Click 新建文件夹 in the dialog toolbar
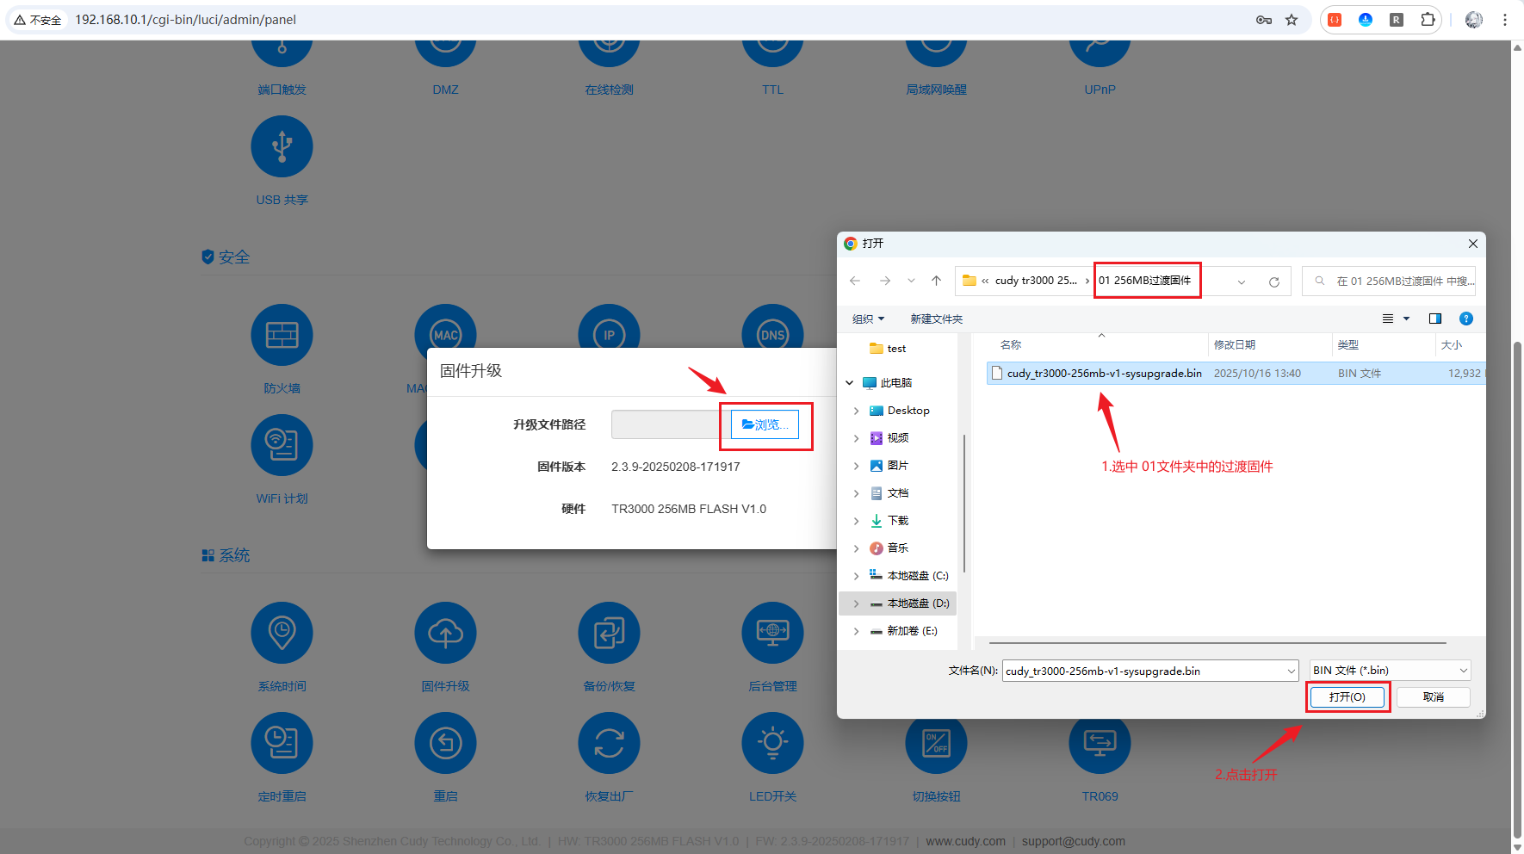 (x=936, y=319)
